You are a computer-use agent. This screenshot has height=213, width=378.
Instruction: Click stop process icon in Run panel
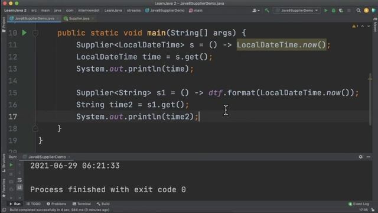point(11,173)
